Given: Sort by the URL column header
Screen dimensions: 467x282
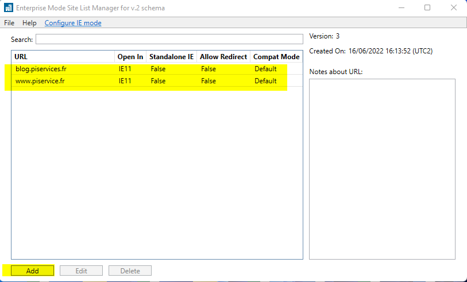Looking at the screenshot, I should [63, 57].
